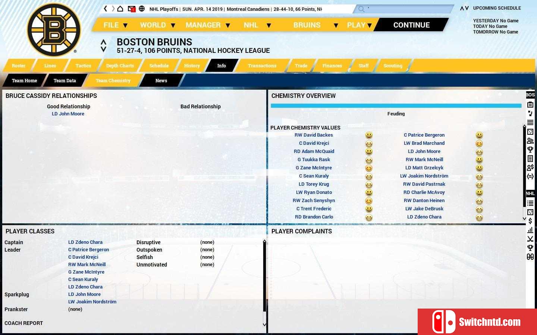Open NHL bar chart statistics icon
The width and height of the screenshot is (537, 335).
530,230
